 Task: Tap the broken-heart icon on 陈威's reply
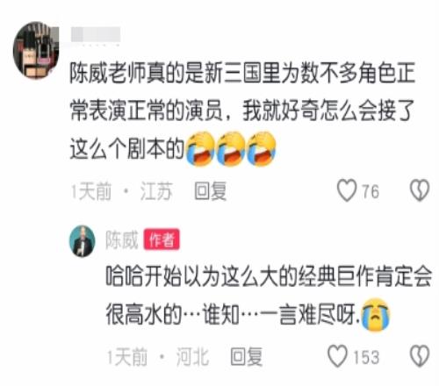[x=420, y=356]
